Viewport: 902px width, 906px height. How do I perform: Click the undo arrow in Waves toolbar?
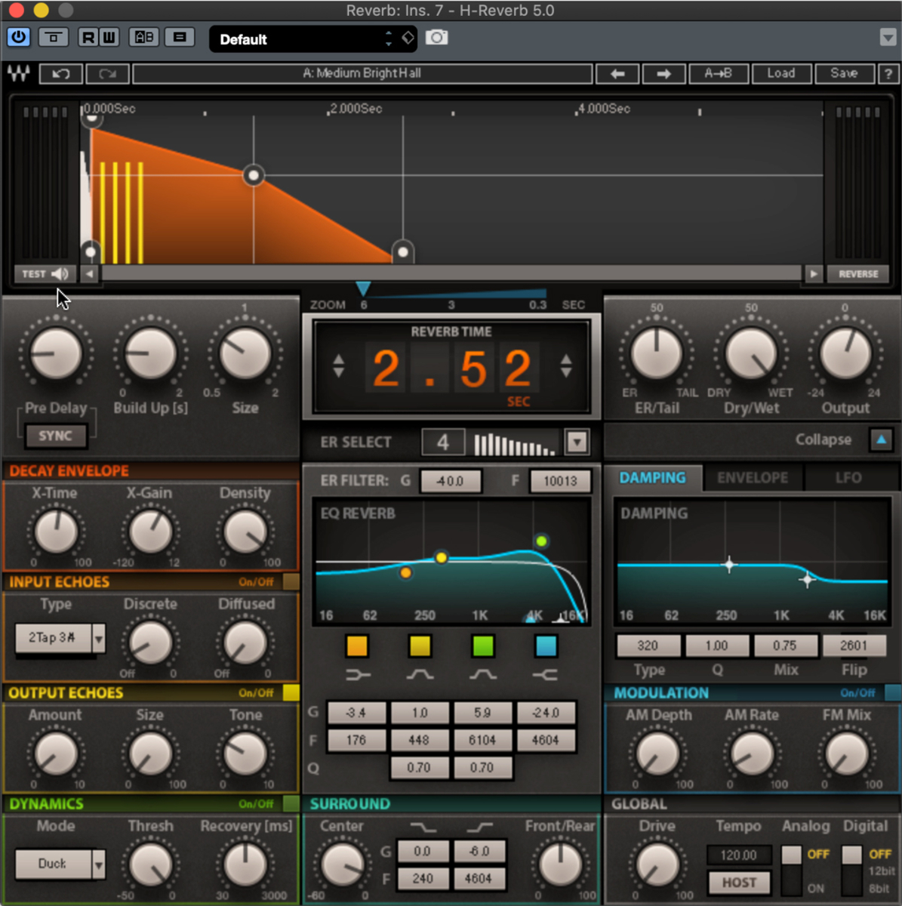(x=60, y=74)
